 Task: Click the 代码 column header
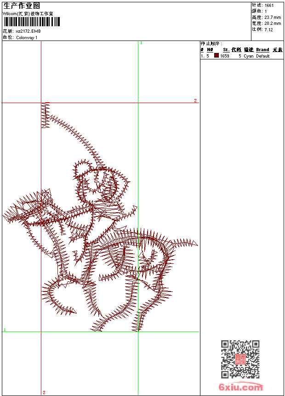(236, 50)
